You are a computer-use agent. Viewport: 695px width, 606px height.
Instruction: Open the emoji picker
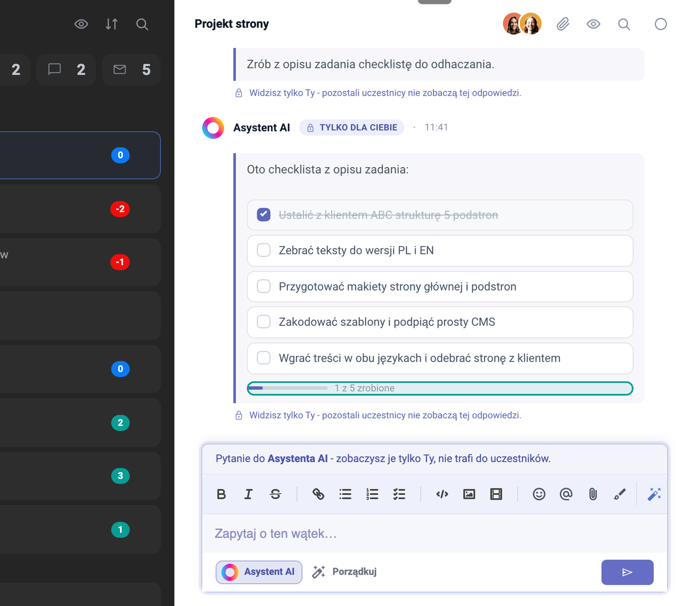(539, 494)
